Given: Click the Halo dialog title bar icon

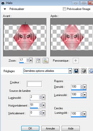Looking at the screenshot, I should click(3, 3).
